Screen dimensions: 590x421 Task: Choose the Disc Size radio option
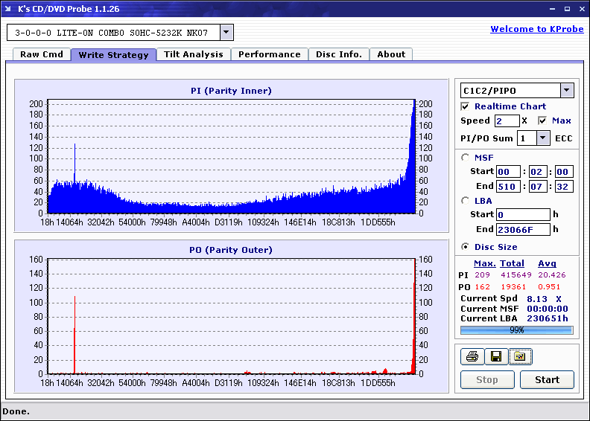point(466,247)
